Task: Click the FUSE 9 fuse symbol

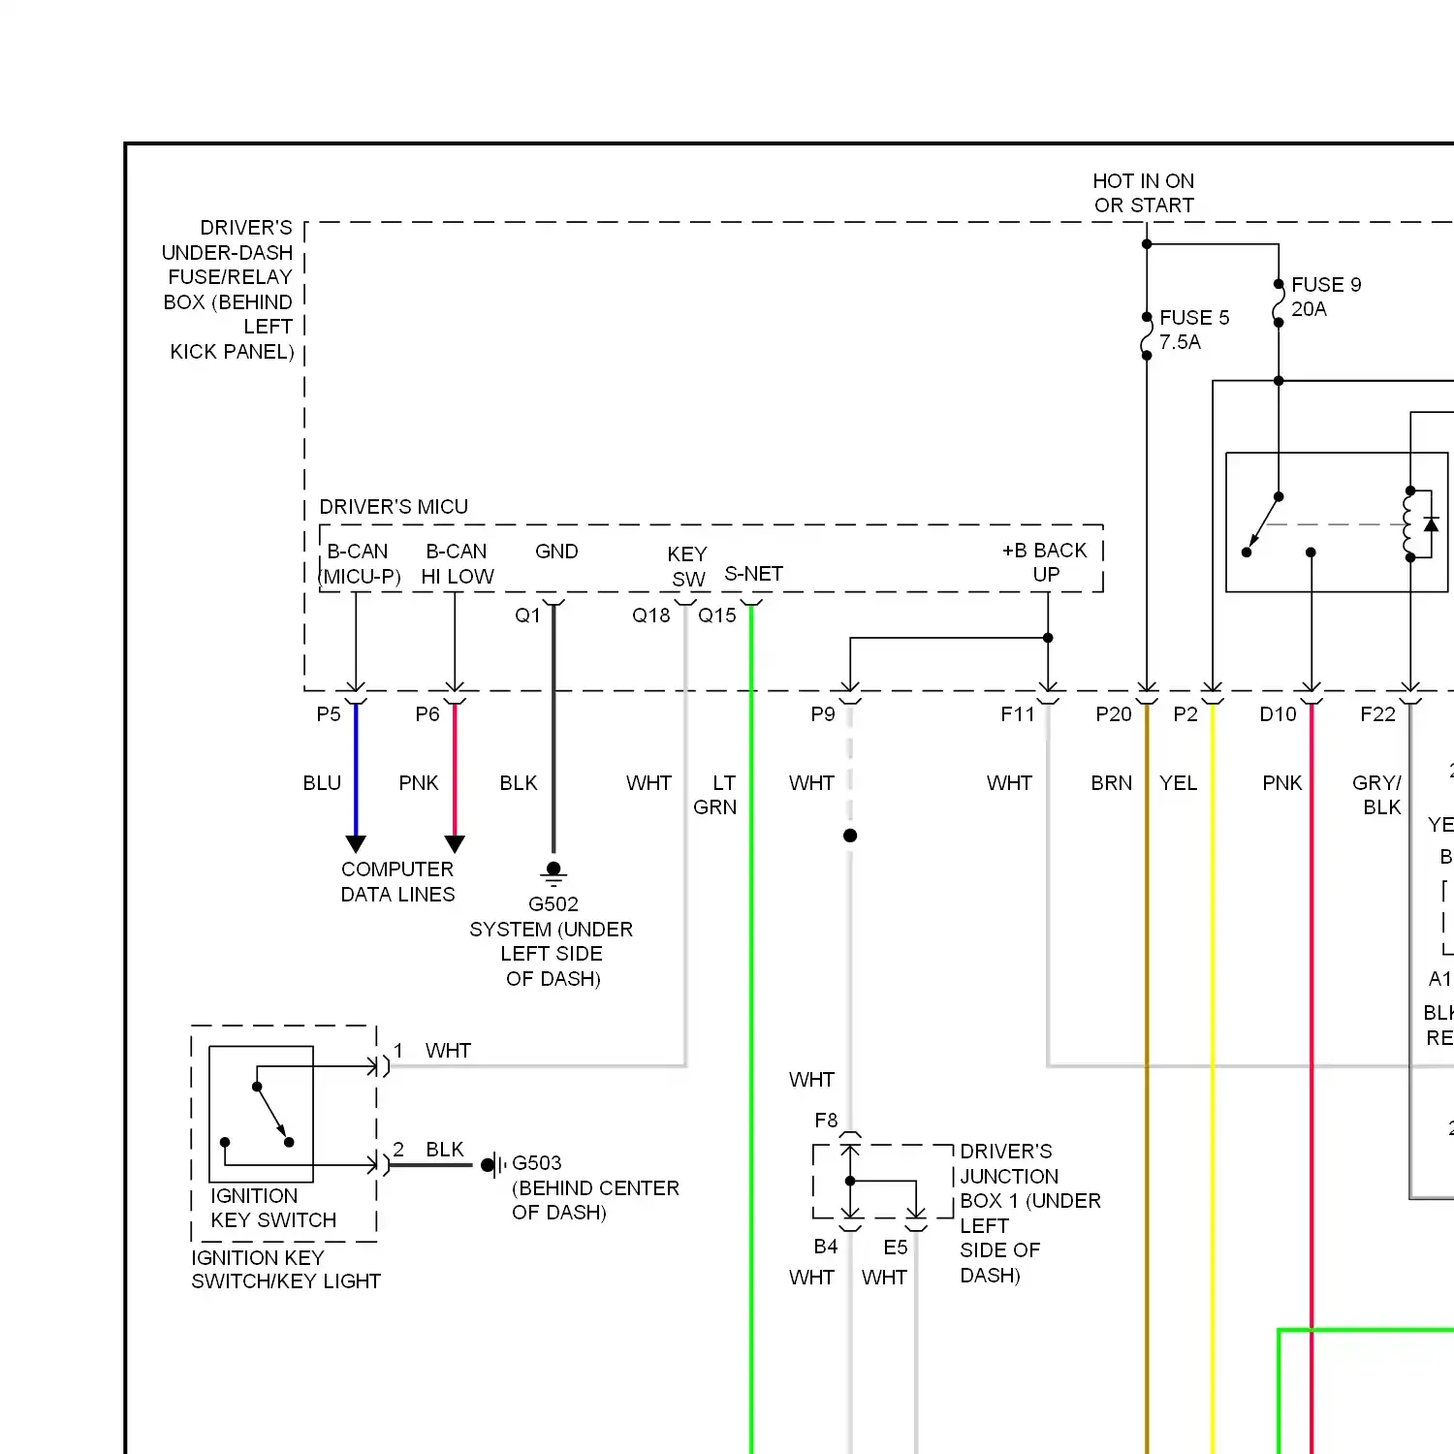Action: (1279, 303)
